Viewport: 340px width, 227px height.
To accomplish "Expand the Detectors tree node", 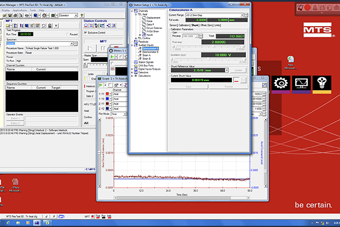I will tap(132, 72).
